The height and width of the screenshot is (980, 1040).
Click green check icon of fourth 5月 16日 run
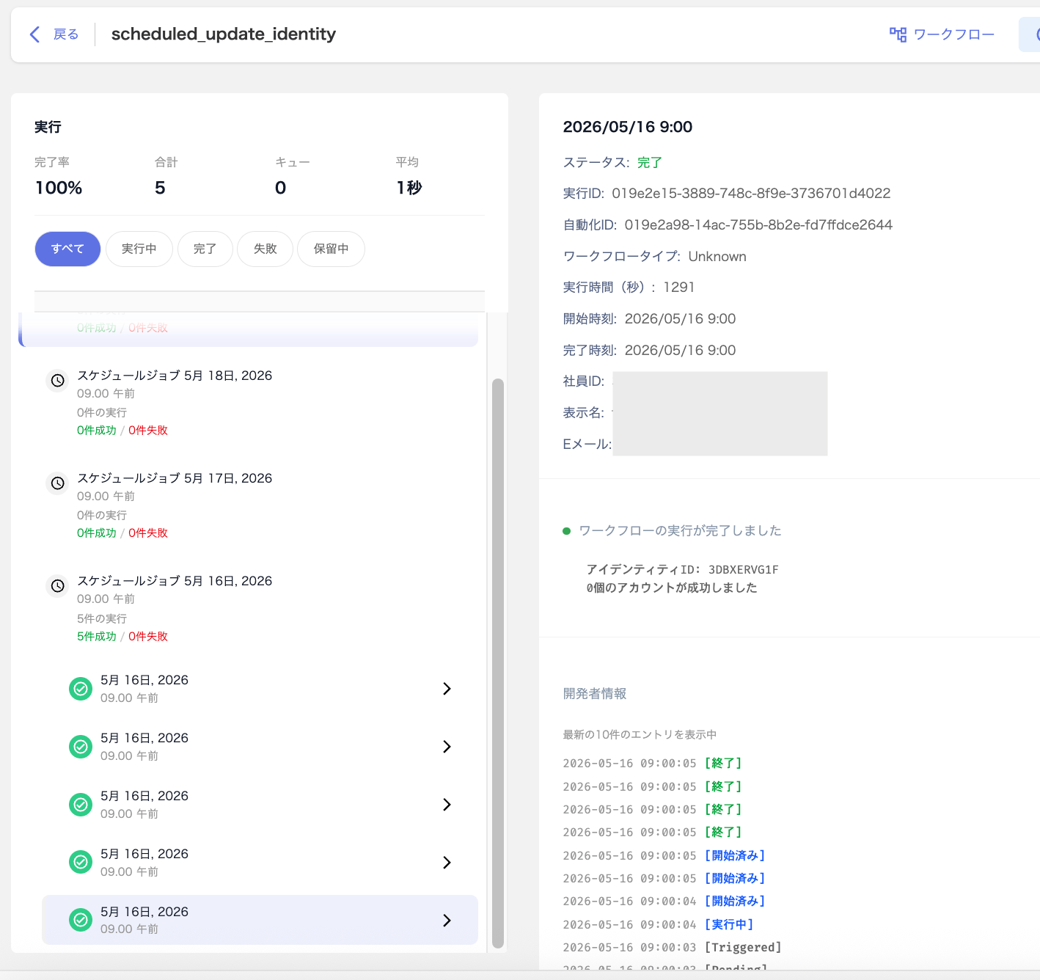pyautogui.click(x=81, y=863)
